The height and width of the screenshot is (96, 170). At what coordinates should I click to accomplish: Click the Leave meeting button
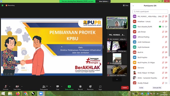(125, 88)
